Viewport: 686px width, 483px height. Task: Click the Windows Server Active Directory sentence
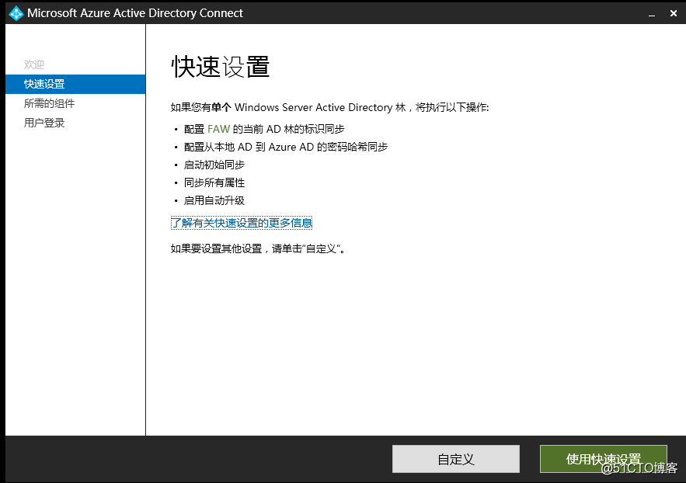click(x=330, y=107)
